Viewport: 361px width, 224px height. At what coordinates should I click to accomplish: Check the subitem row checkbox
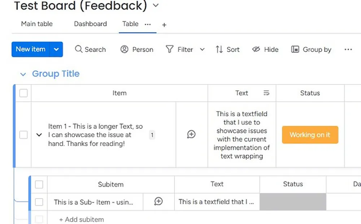point(39,202)
